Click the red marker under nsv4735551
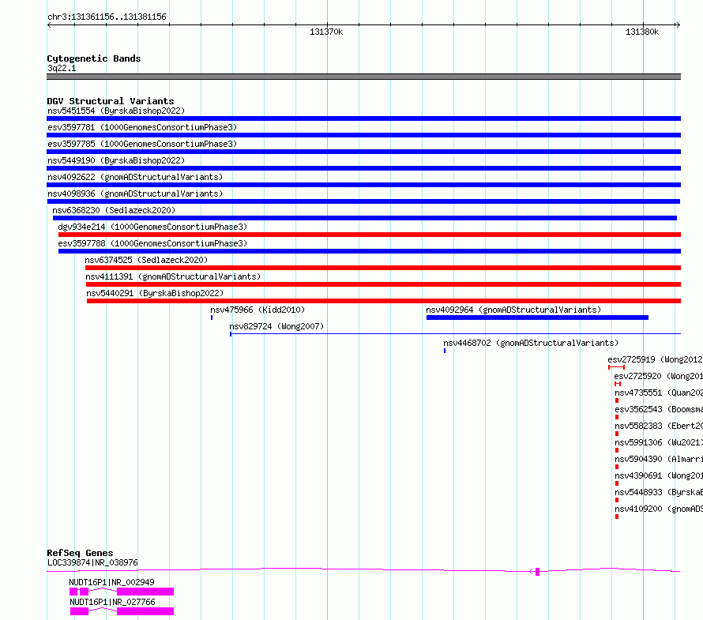 pyautogui.click(x=617, y=400)
